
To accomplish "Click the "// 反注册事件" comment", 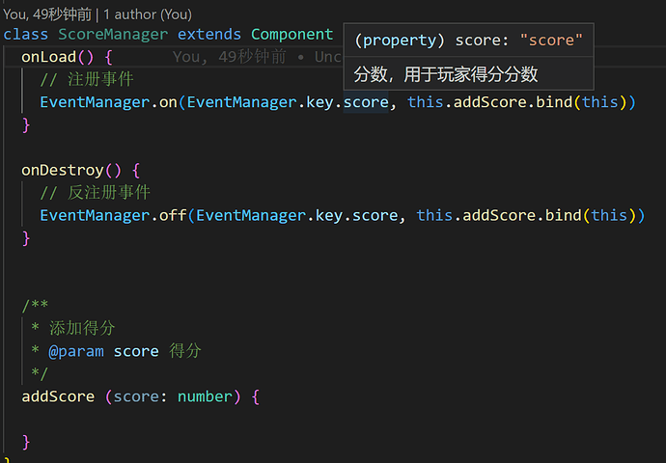I will pyautogui.click(x=95, y=193).
